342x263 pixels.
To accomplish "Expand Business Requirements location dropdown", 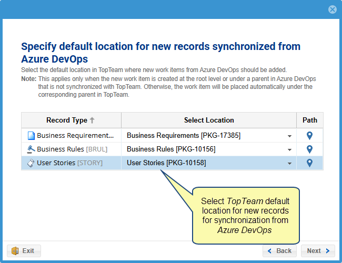I will point(289,136).
